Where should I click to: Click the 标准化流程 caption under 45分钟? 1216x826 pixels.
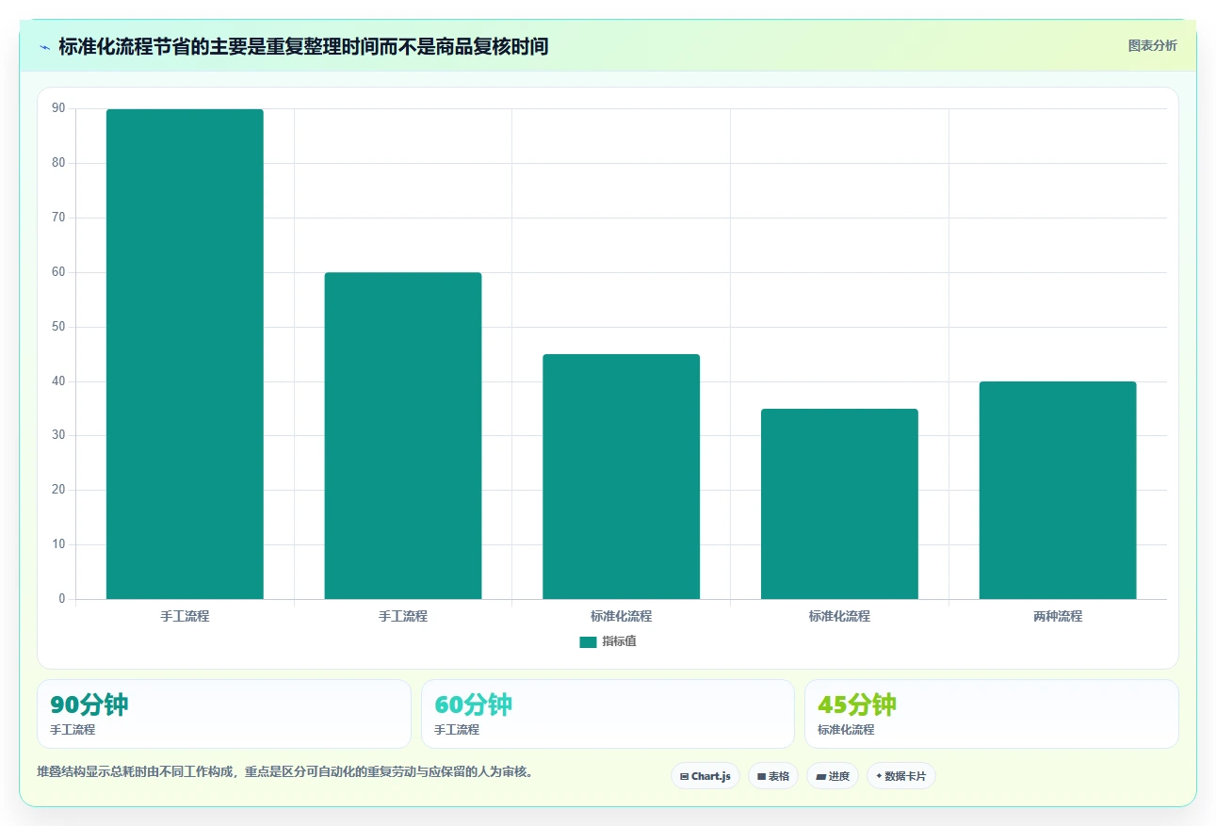[846, 730]
